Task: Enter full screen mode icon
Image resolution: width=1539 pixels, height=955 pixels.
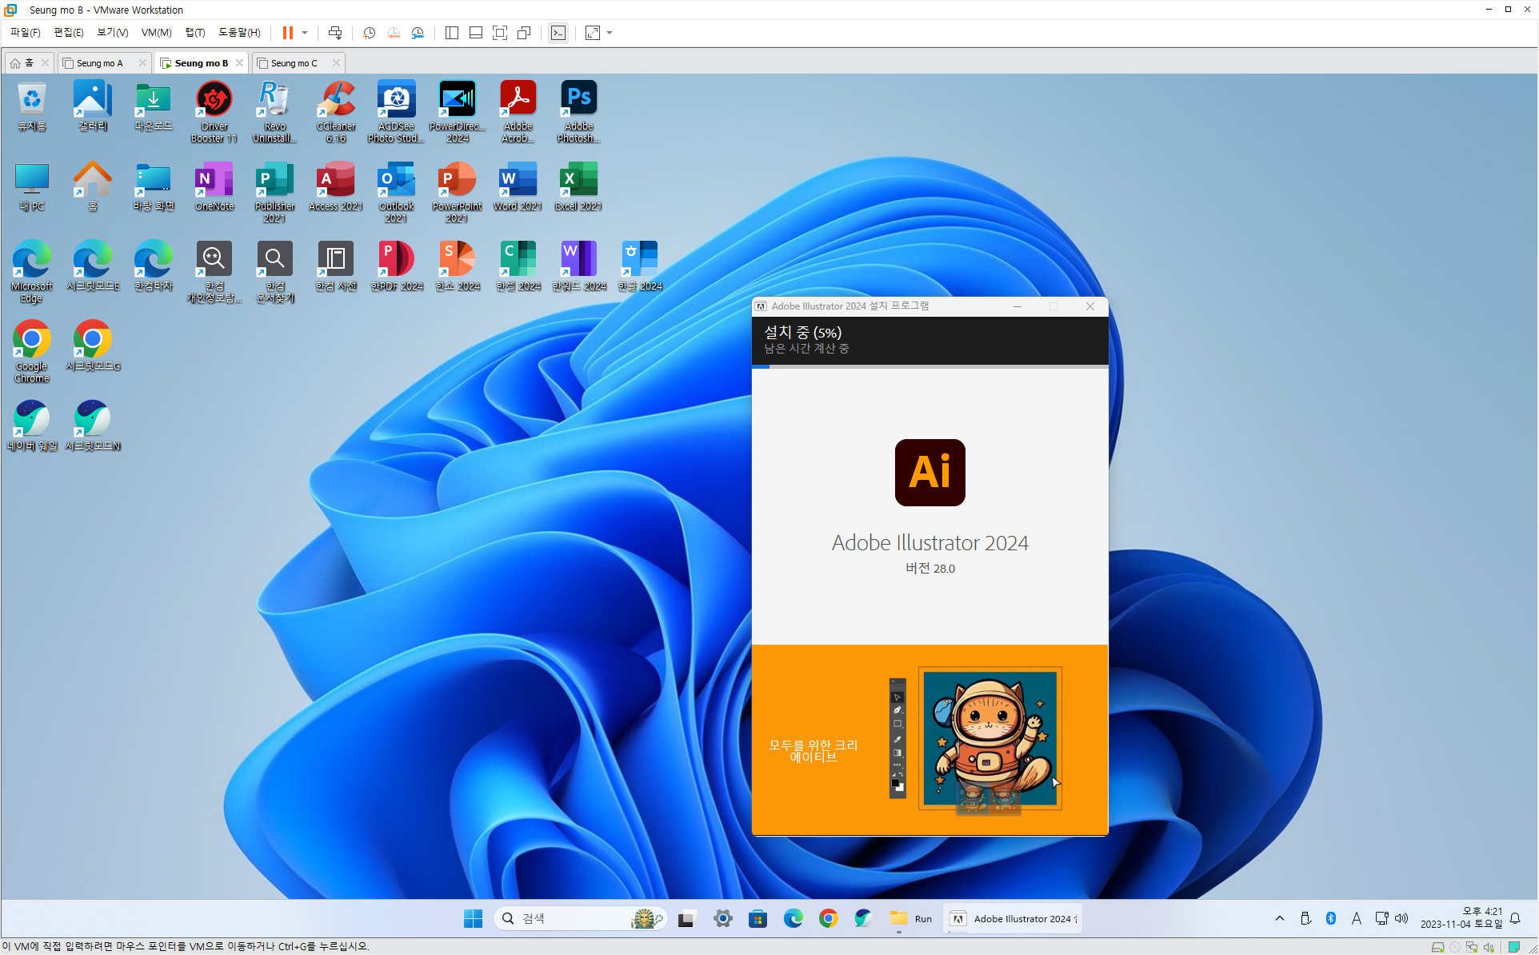Action: [500, 33]
